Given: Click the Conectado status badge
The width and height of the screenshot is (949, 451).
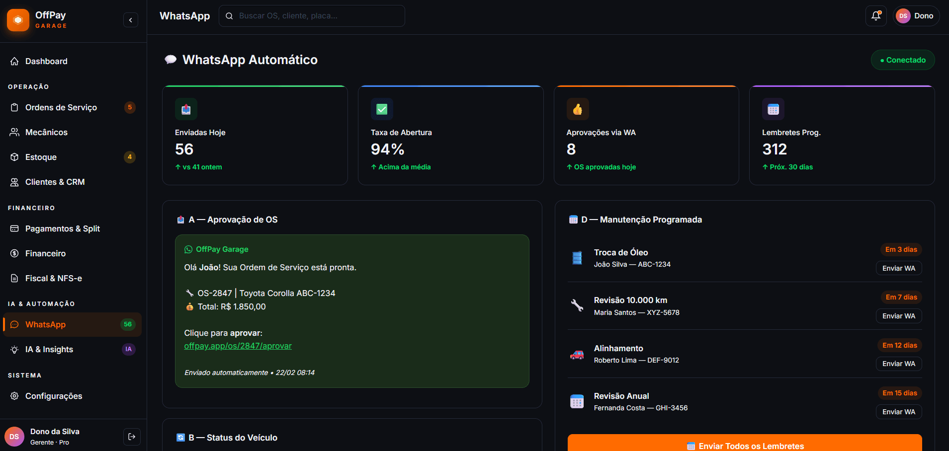Looking at the screenshot, I should [902, 60].
